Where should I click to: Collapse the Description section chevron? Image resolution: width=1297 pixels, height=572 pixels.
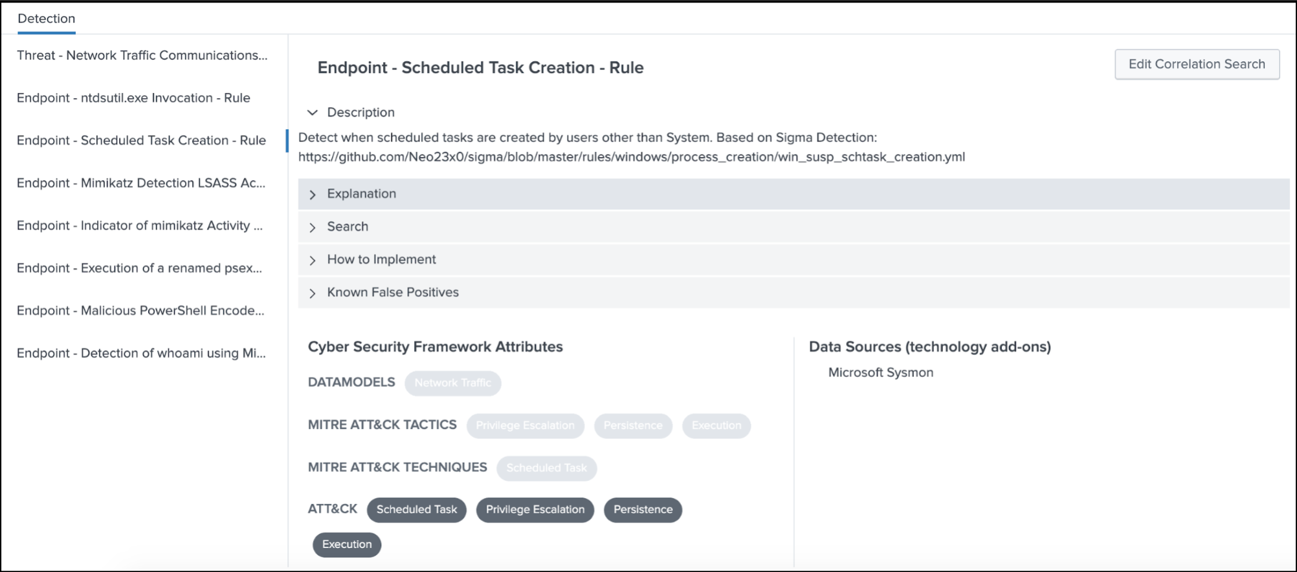(313, 112)
